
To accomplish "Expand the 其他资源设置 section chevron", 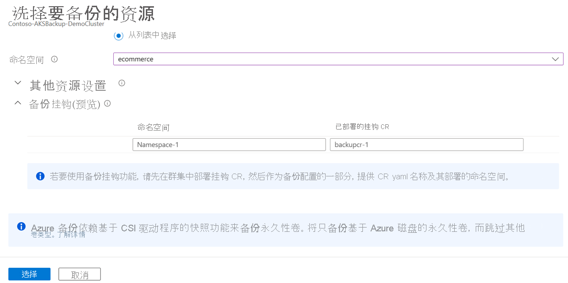I will (17, 83).
